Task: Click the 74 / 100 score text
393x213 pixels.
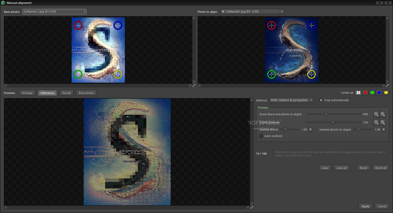Action: (x=261, y=154)
